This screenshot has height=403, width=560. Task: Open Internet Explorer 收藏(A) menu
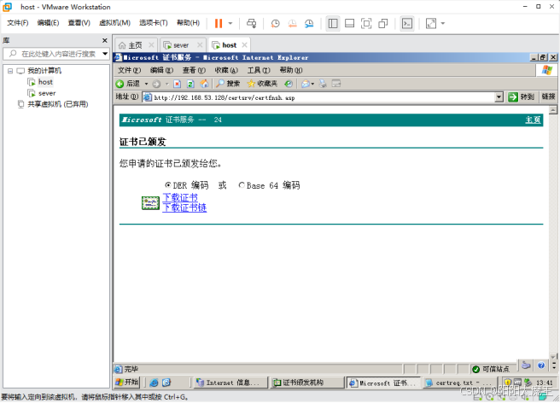click(x=226, y=70)
